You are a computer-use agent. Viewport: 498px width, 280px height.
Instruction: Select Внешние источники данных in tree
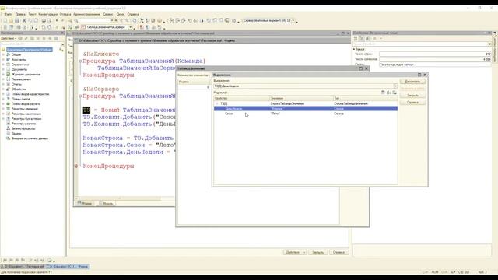coord(30,138)
